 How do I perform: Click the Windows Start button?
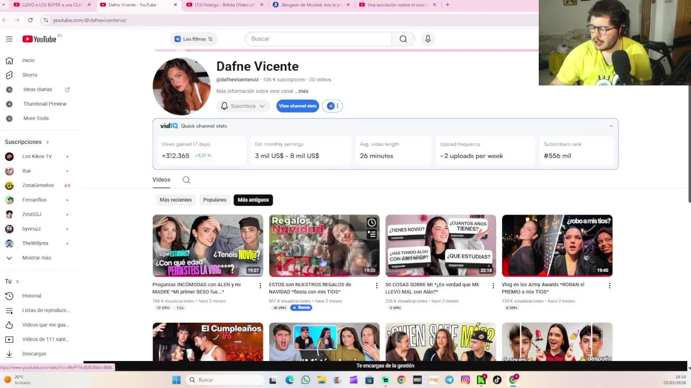(176, 380)
